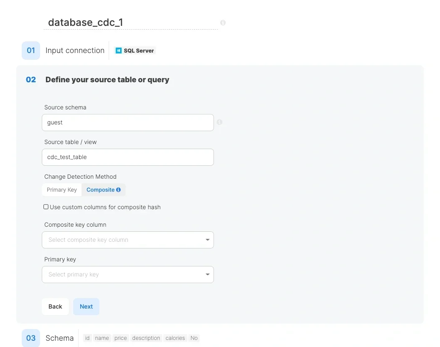Open the Select primary key dropdown
440x347 pixels.
click(128, 274)
